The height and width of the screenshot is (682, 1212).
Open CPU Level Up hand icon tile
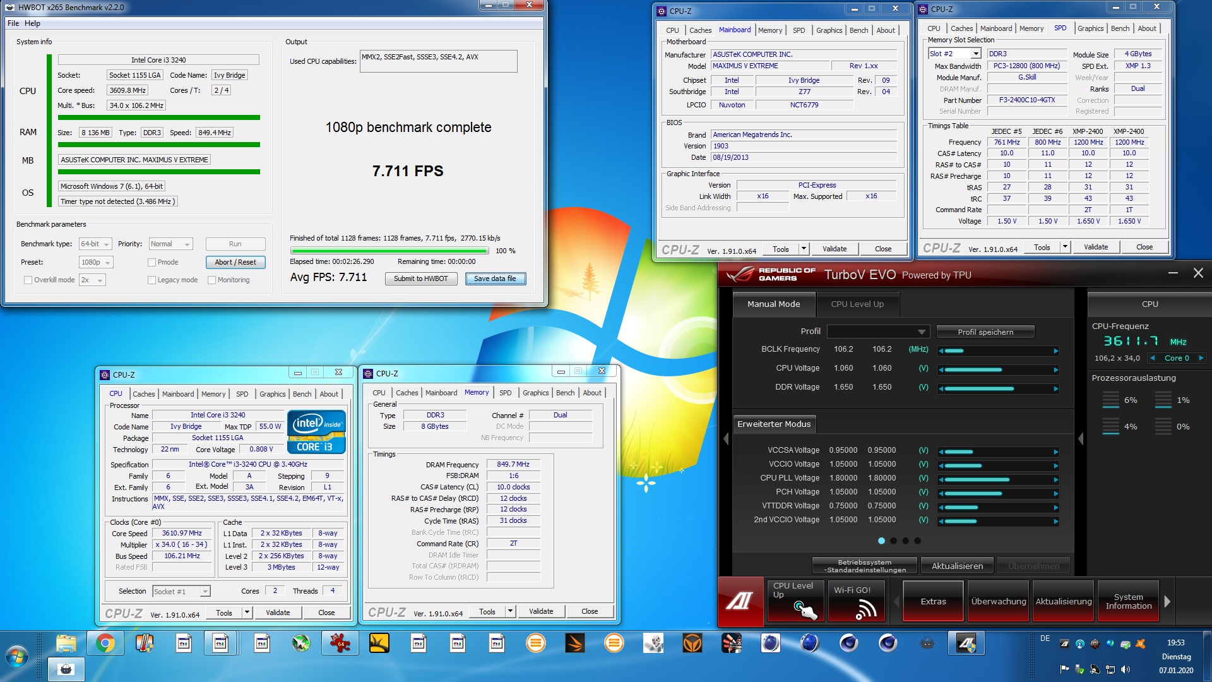click(x=796, y=601)
